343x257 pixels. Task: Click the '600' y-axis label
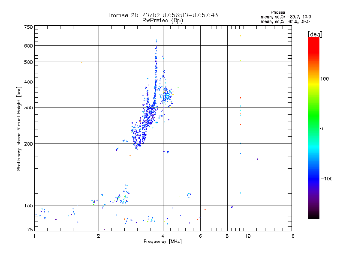point(28,46)
